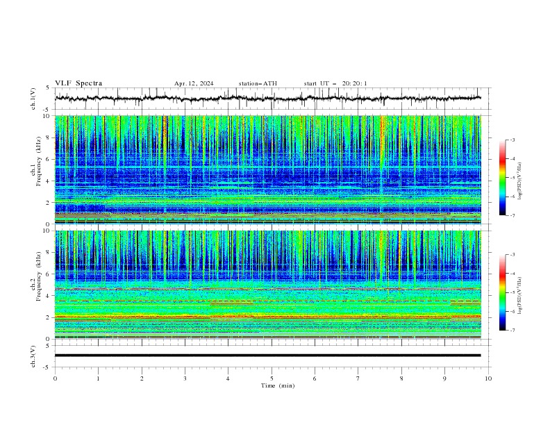This screenshot has height=425, width=550.
Task: Click the 'VLF Spectra' title text
Action: 78,83
